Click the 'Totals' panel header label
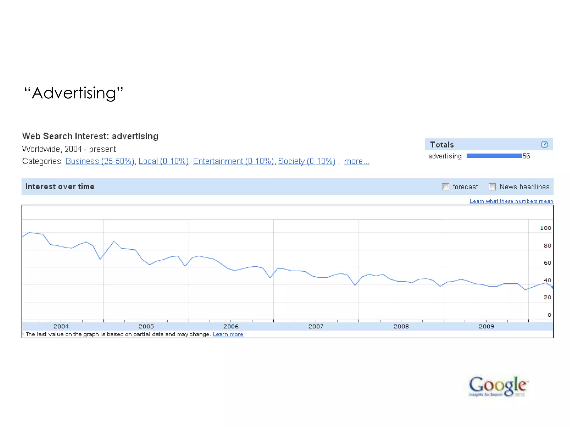The image size is (570, 427). (442, 145)
